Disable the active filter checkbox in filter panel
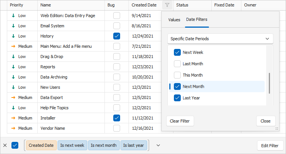 pos(15,145)
